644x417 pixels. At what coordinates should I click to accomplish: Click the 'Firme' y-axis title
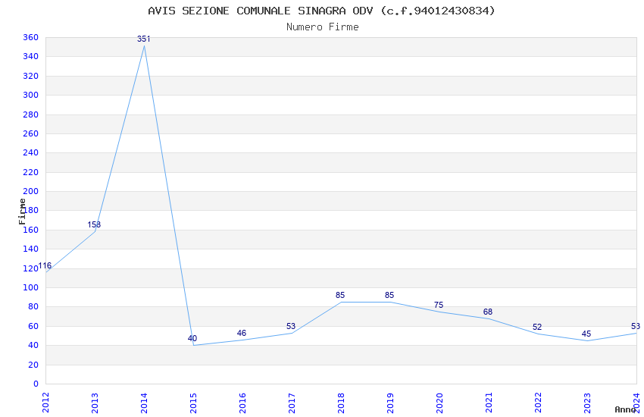[22, 212]
